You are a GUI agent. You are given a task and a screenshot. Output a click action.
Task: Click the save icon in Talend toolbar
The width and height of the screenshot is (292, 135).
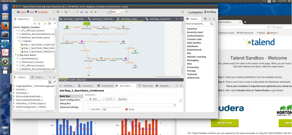[14, 12]
